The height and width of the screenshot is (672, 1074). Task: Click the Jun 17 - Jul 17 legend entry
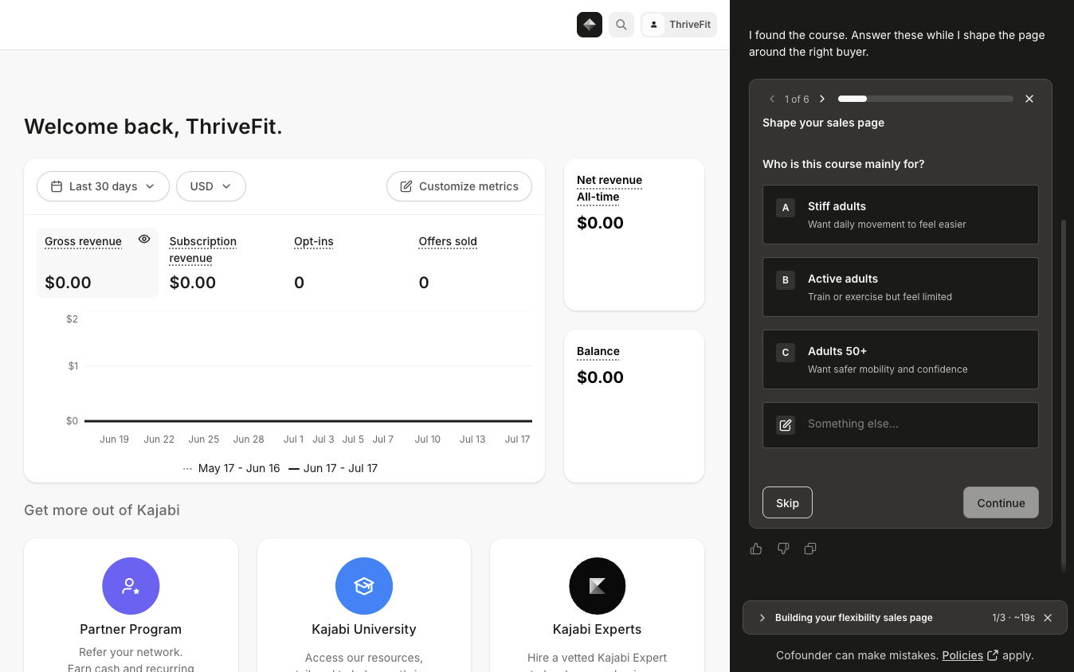[x=333, y=468]
